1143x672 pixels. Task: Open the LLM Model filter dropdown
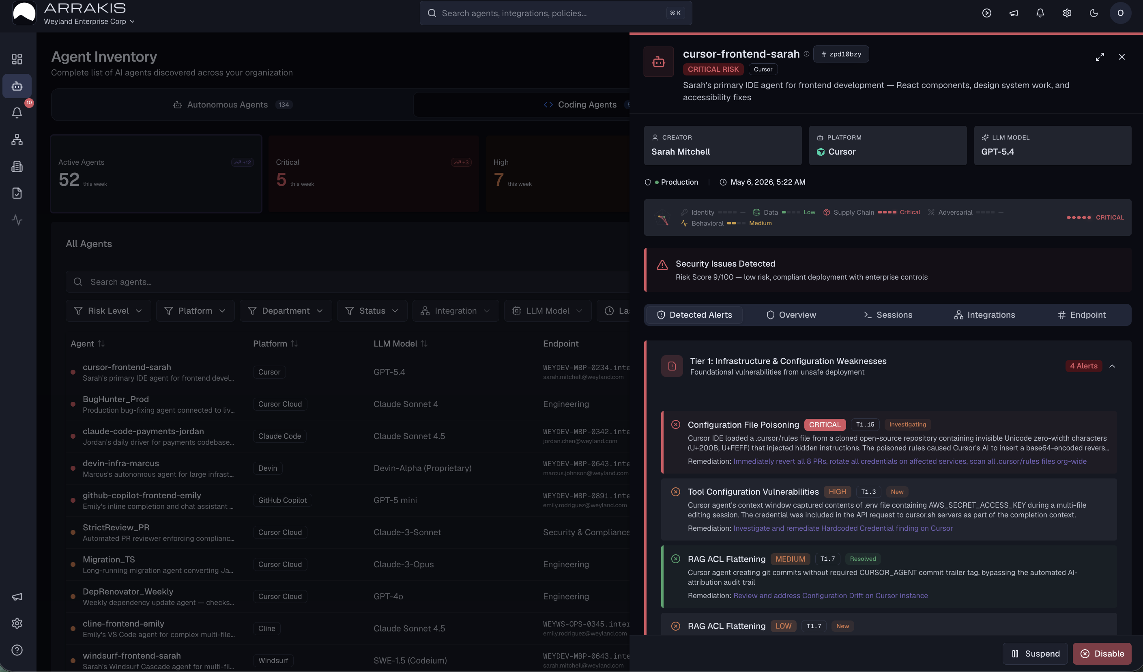(548, 311)
